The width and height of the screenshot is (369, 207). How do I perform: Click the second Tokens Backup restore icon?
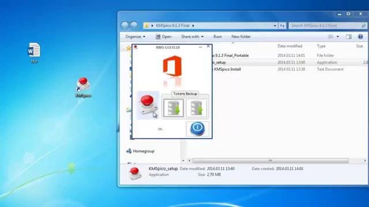[197, 108]
